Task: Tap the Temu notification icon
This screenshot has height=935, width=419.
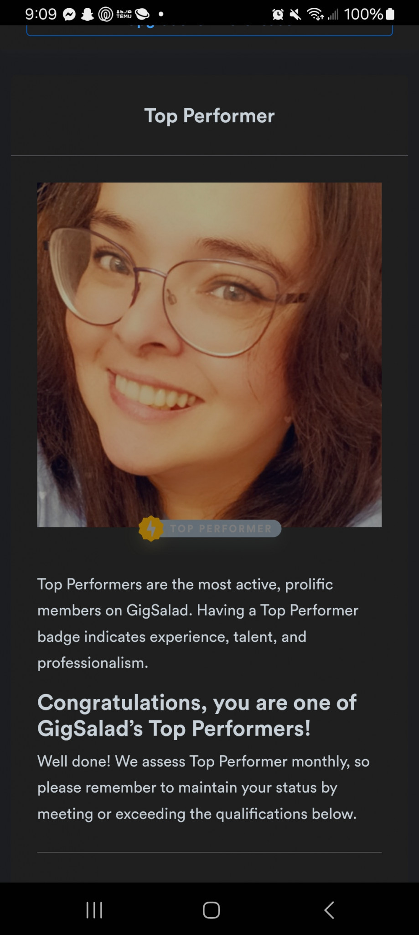Action: click(x=124, y=15)
